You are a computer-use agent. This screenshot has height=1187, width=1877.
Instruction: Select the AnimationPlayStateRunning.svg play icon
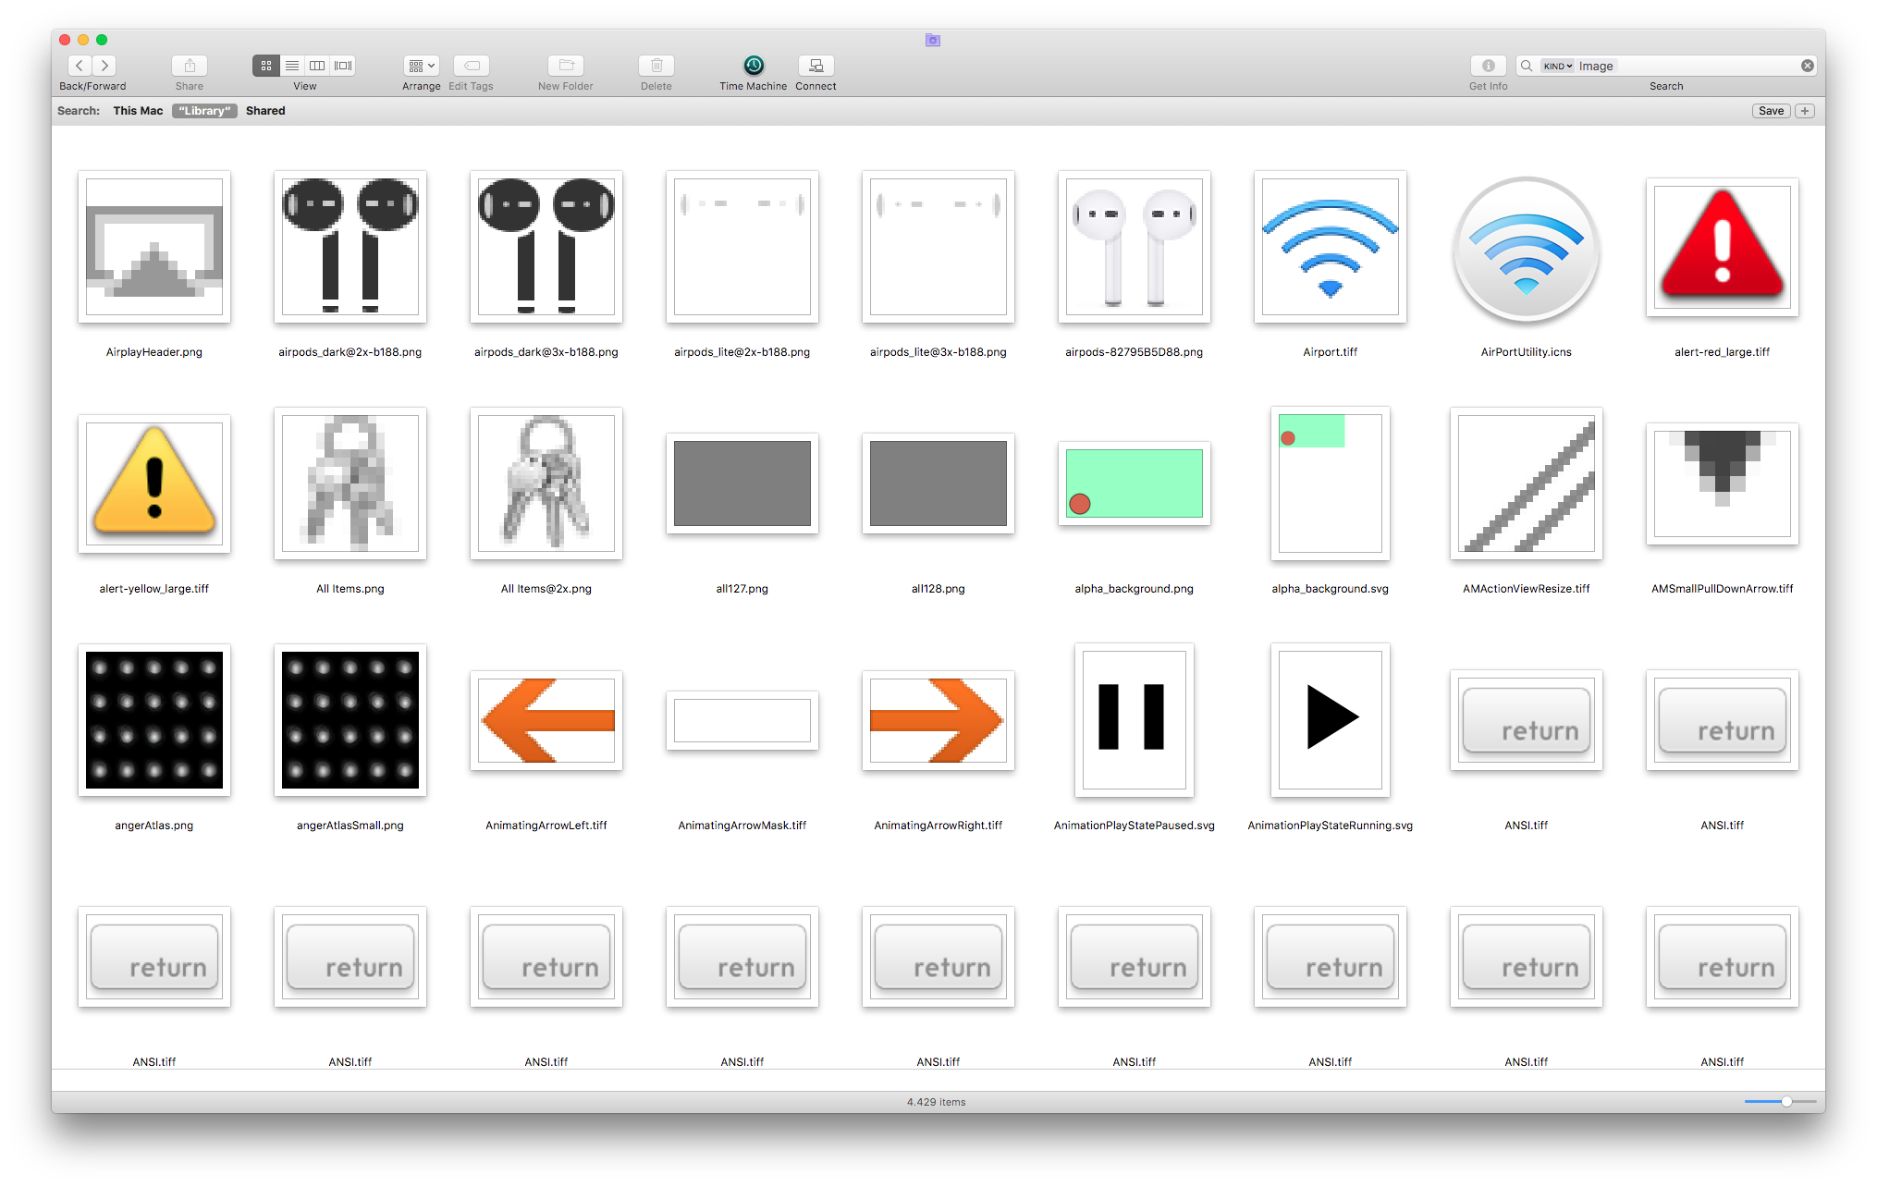tap(1331, 720)
